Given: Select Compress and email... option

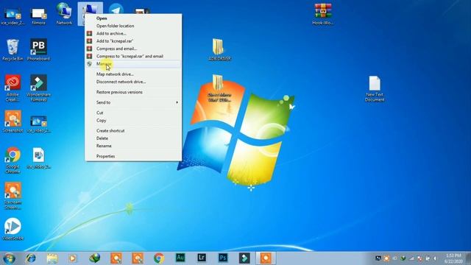Looking at the screenshot, I should pos(133,49).
